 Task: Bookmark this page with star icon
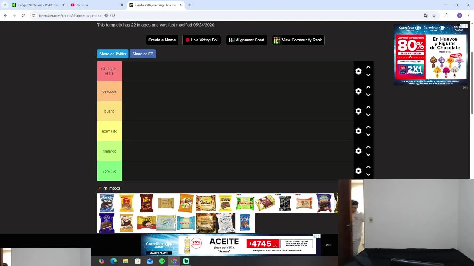click(x=434, y=16)
